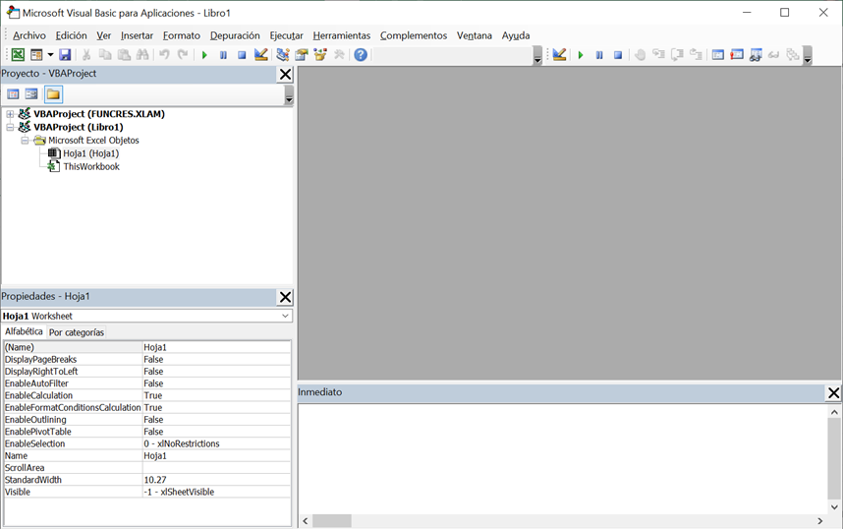Open the Ejecutar menu

point(286,35)
